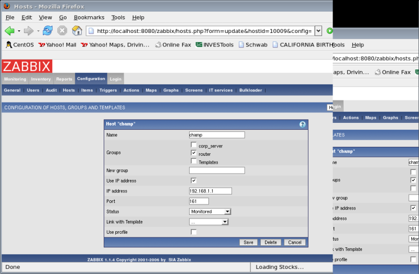Expand the URL history dropdown arrow
The height and width of the screenshot is (274, 419).
[x=318, y=31]
